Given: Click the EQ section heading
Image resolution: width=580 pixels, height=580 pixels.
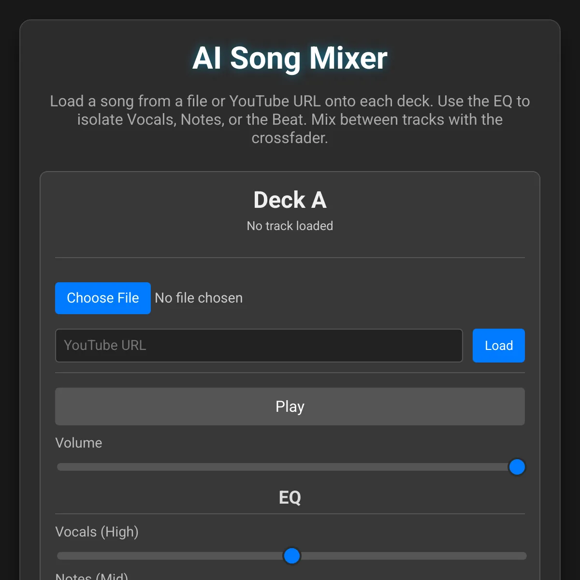Looking at the screenshot, I should (290, 497).
